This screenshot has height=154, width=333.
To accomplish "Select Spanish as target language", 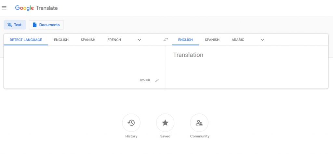I will click(x=212, y=40).
